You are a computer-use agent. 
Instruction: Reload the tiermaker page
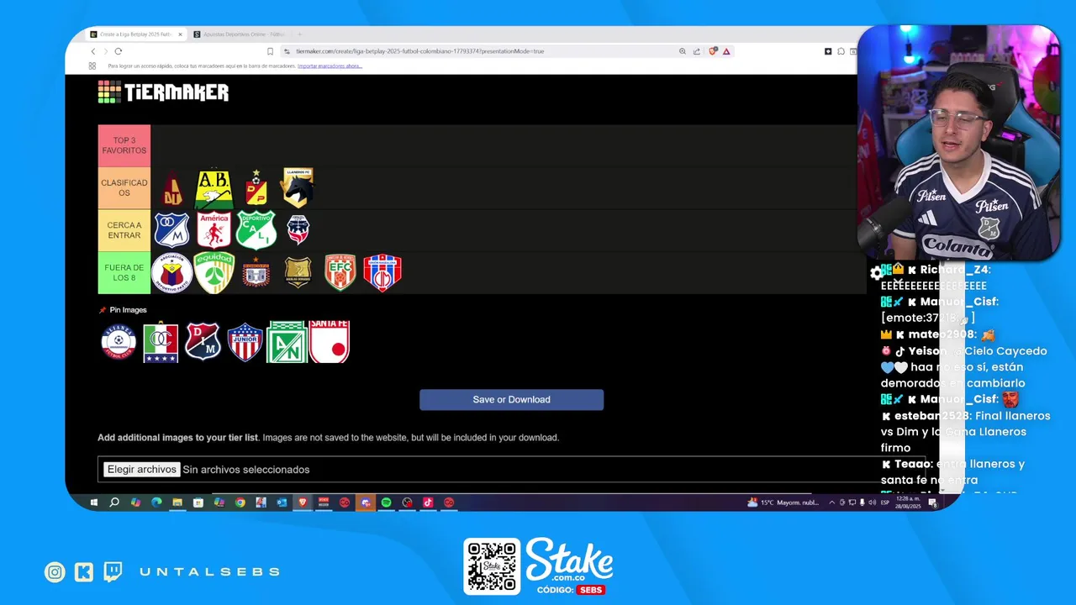118,51
